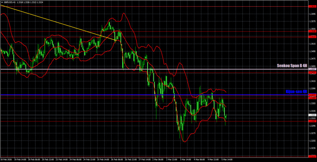
Task: Click the 1.3515 price axis value
Action: pos(312,44)
